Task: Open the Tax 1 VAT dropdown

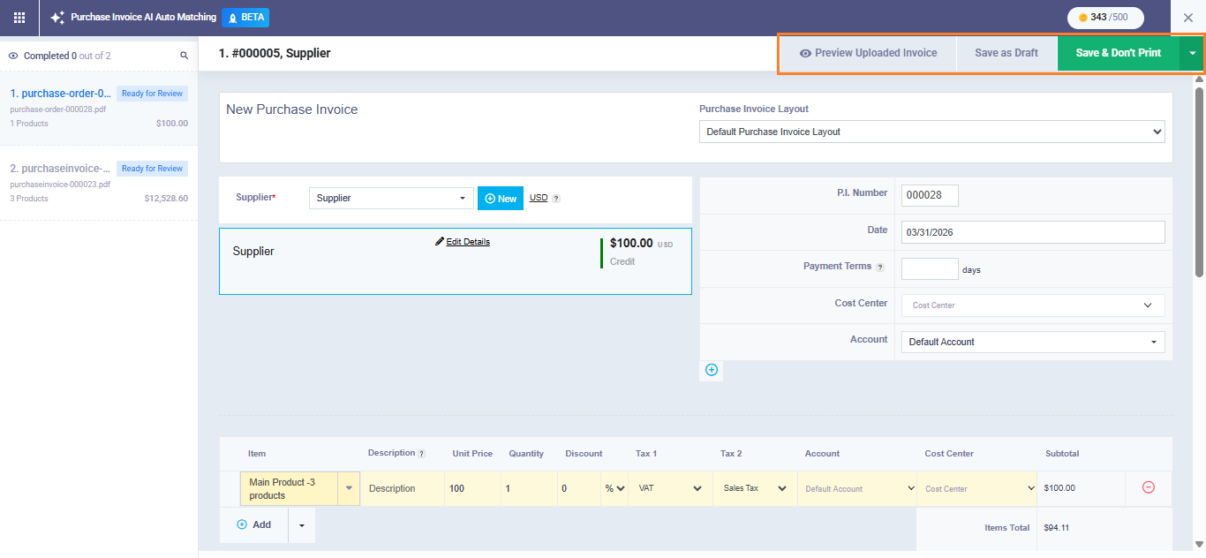Action: (x=669, y=488)
